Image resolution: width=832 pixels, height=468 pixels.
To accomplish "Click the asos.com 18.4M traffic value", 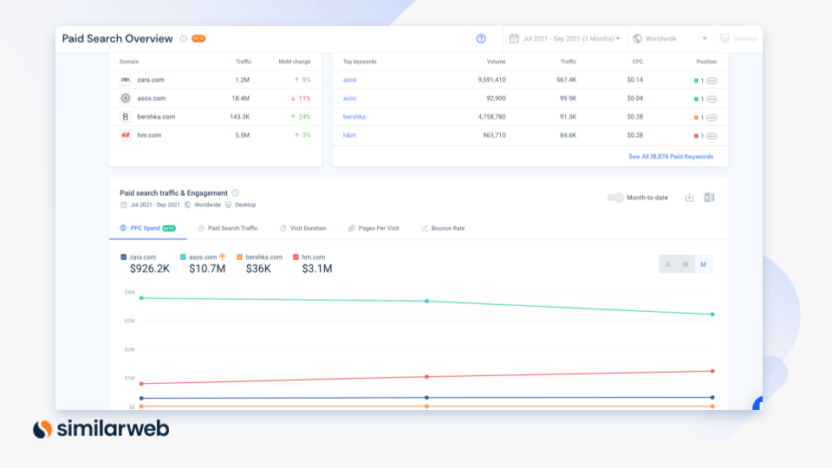I will pos(240,98).
